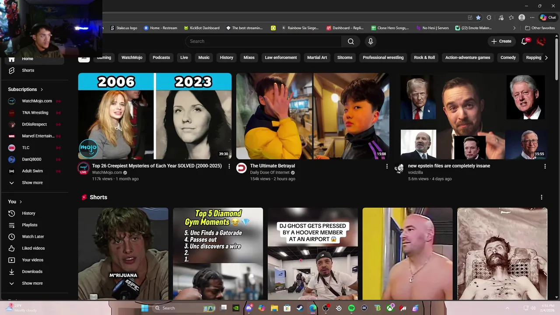Image resolution: width=560 pixels, height=315 pixels.
Task: Open the Windows Start menu
Action: [x=145, y=308]
